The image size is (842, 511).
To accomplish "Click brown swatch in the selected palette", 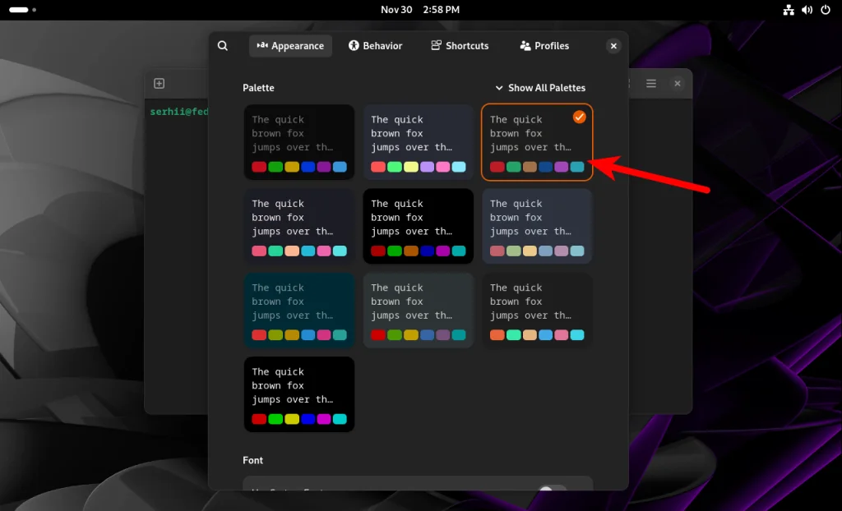I will 530,167.
